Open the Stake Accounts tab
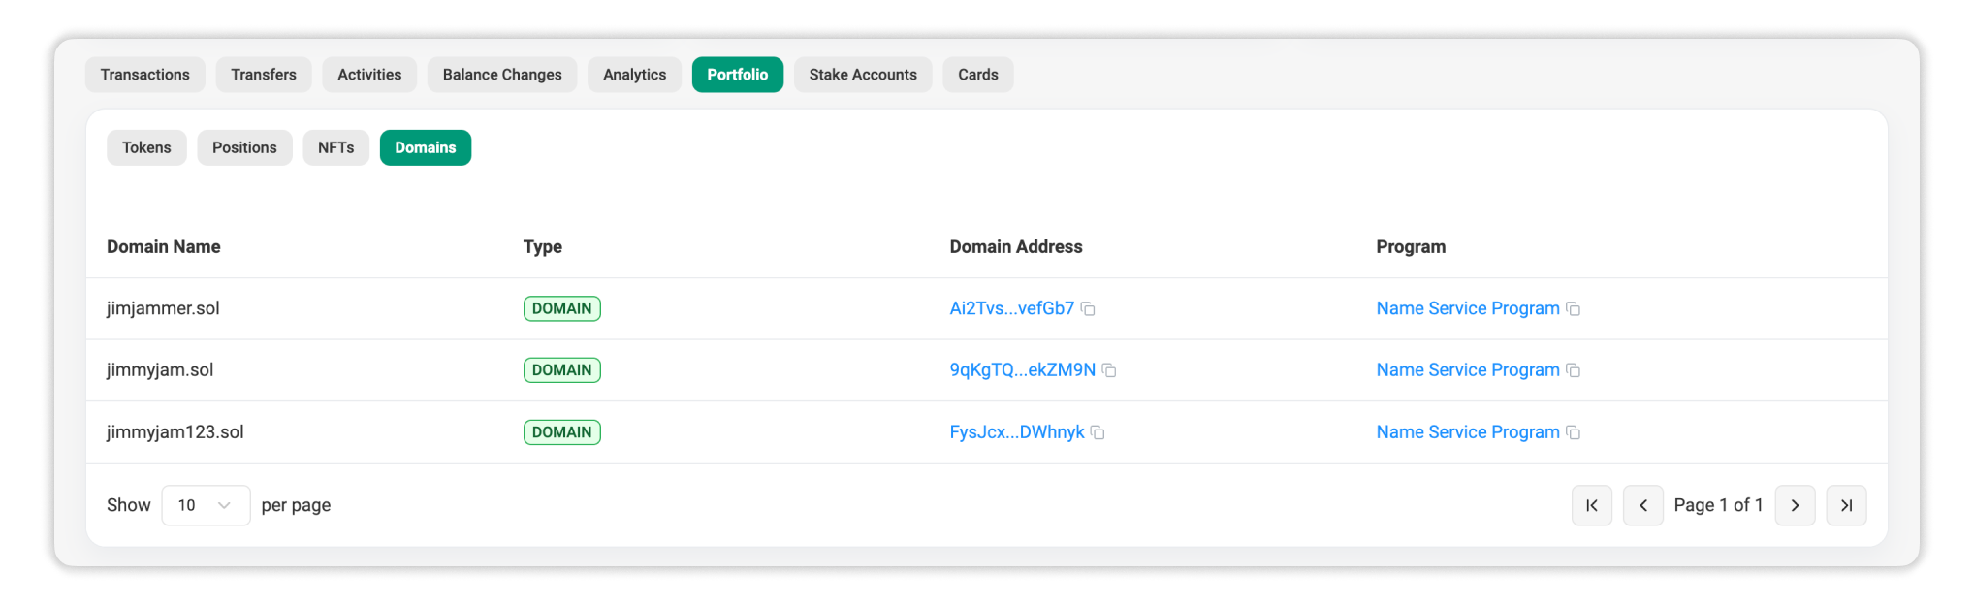 (x=862, y=75)
